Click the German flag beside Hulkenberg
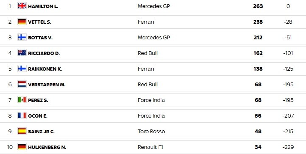The width and height of the screenshot is (306, 154). tap(22, 147)
